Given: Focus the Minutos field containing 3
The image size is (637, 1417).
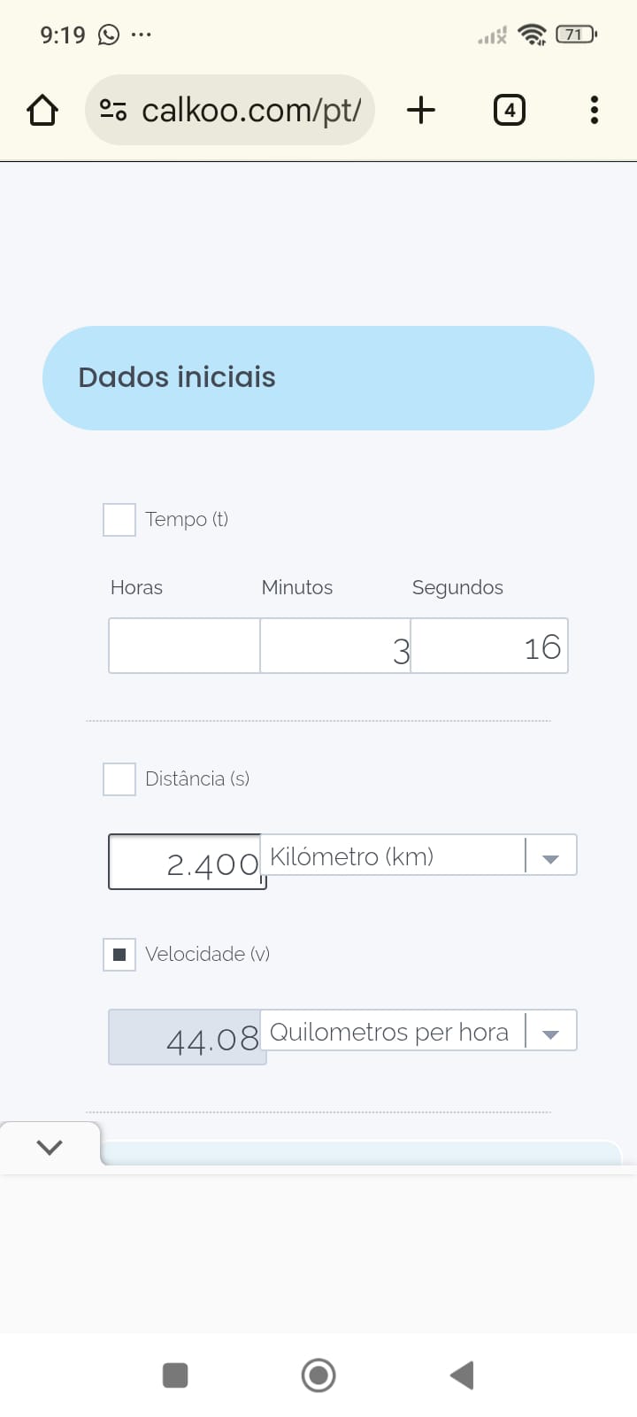Looking at the screenshot, I should click(335, 646).
